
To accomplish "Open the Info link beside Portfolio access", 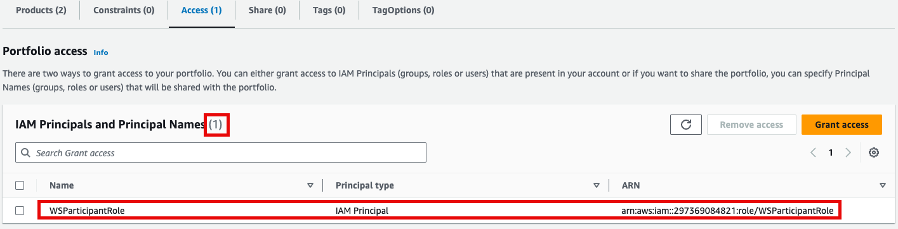I will coord(101,53).
